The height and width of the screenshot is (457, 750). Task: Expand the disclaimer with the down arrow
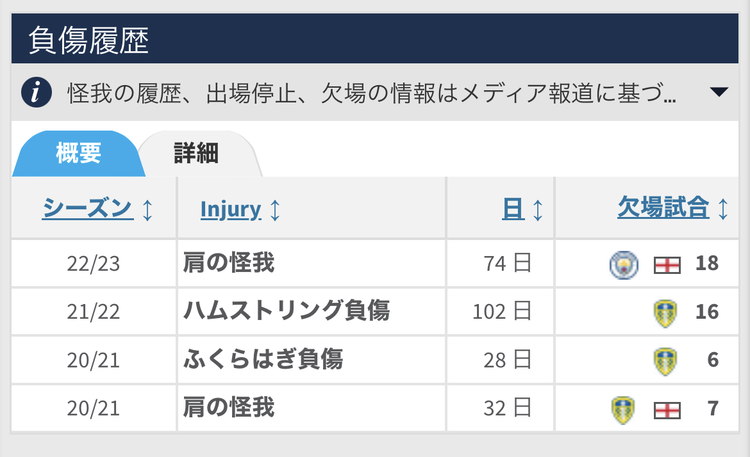[719, 92]
